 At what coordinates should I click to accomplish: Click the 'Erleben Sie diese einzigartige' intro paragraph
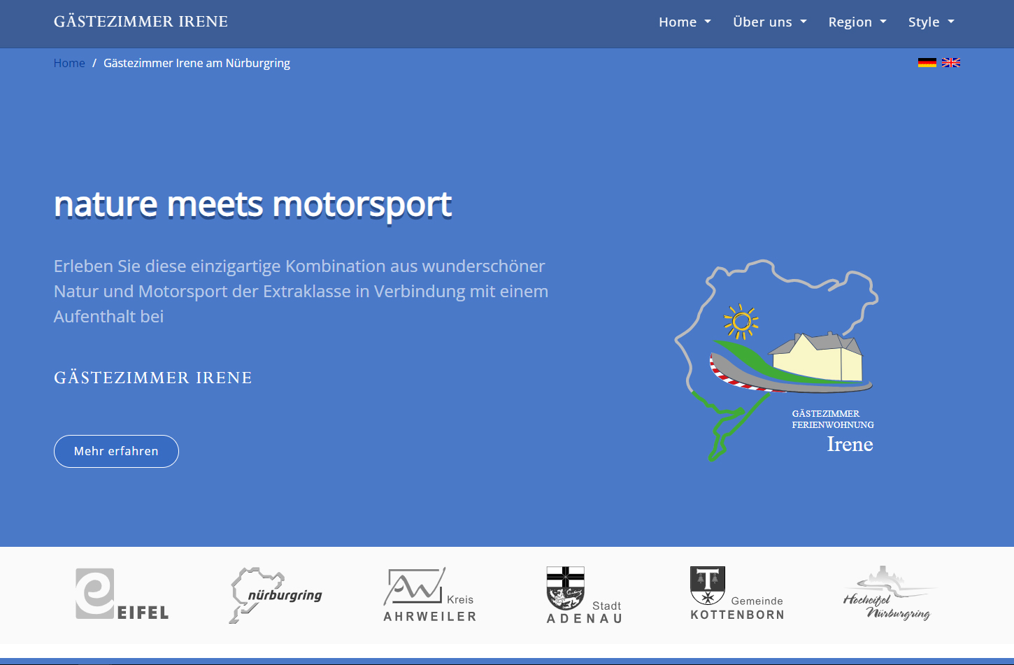point(301,291)
